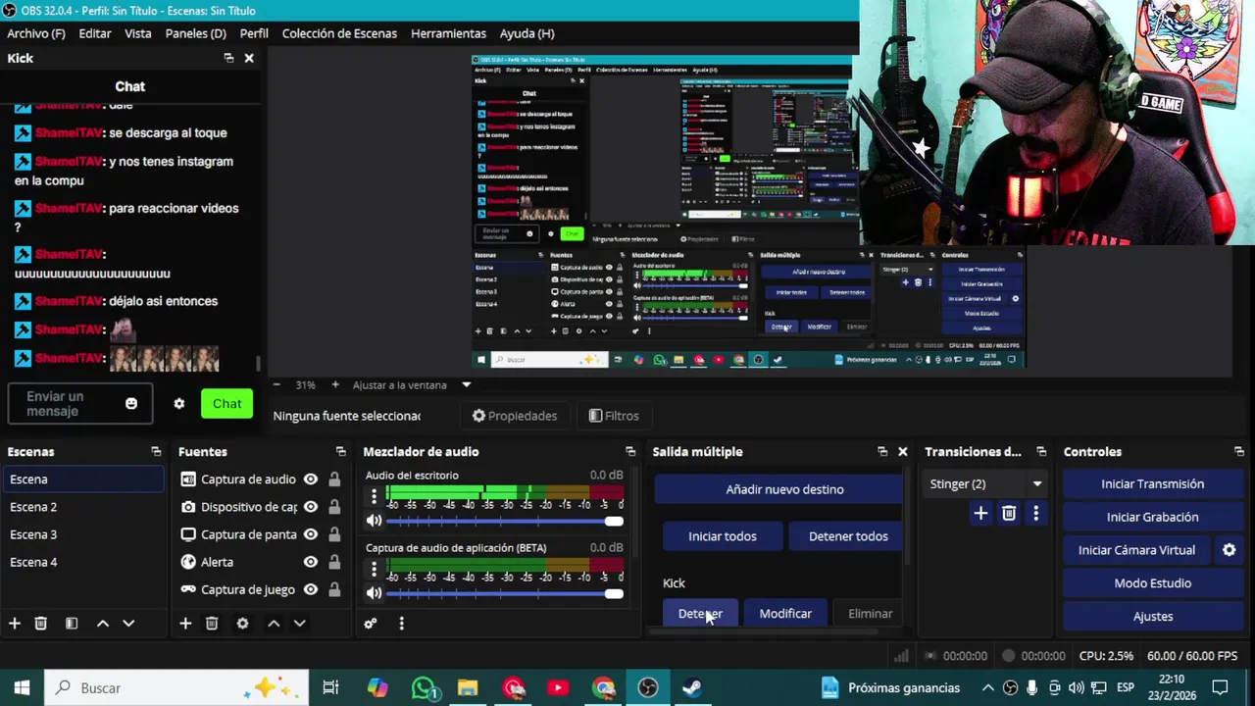
Task: Open Filtros for selected source
Action: tap(614, 416)
